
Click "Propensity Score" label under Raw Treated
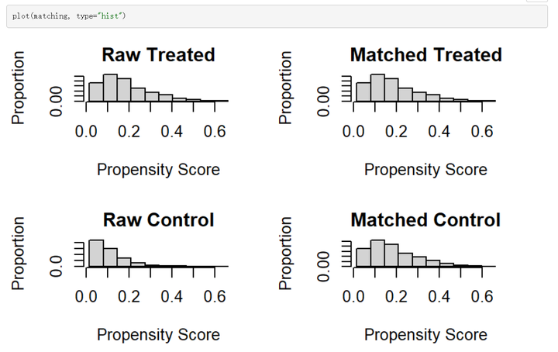(158, 170)
